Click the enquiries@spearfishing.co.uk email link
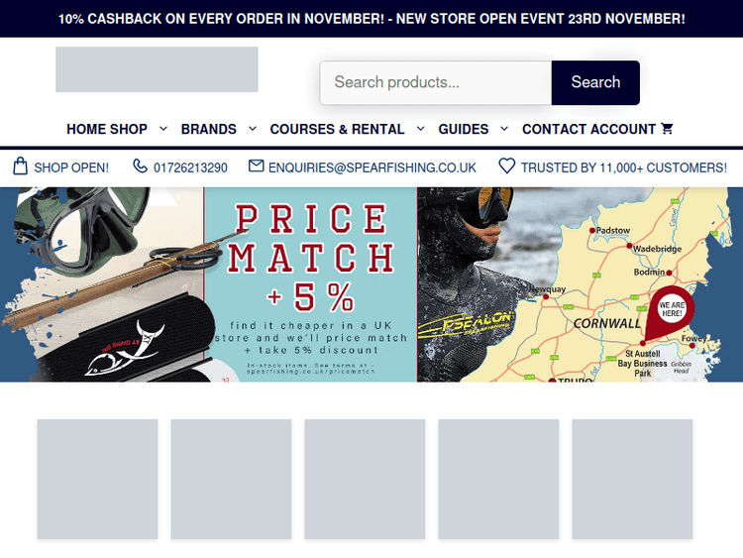 372,167
